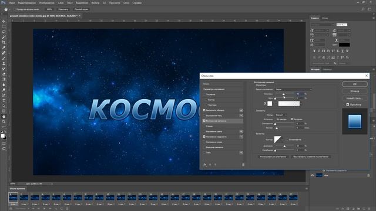Viewport: 376px width, 211px height.
Task: Enable the color overlay effect checkbox
Action: pos(204,131)
